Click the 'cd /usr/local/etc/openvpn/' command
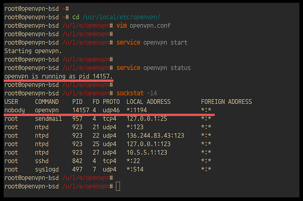 point(116,17)
